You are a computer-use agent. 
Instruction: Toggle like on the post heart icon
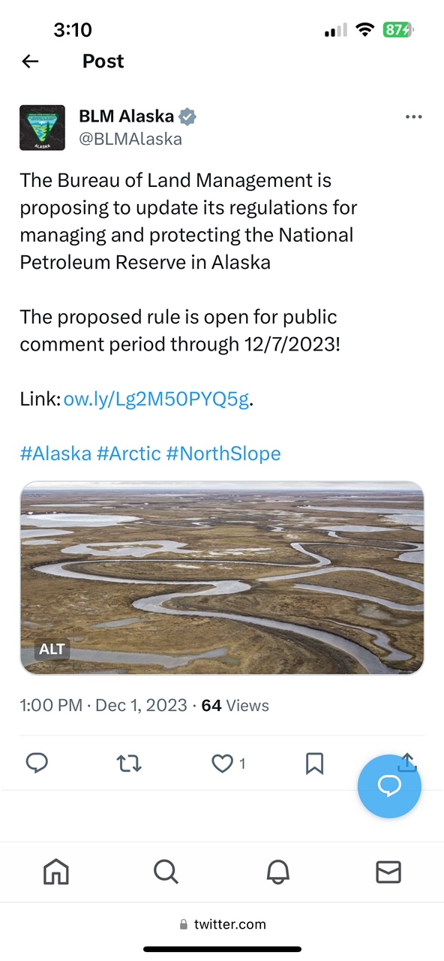222,763
